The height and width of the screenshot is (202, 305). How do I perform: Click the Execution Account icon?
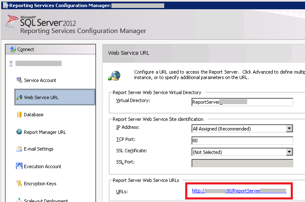point(19,166)
